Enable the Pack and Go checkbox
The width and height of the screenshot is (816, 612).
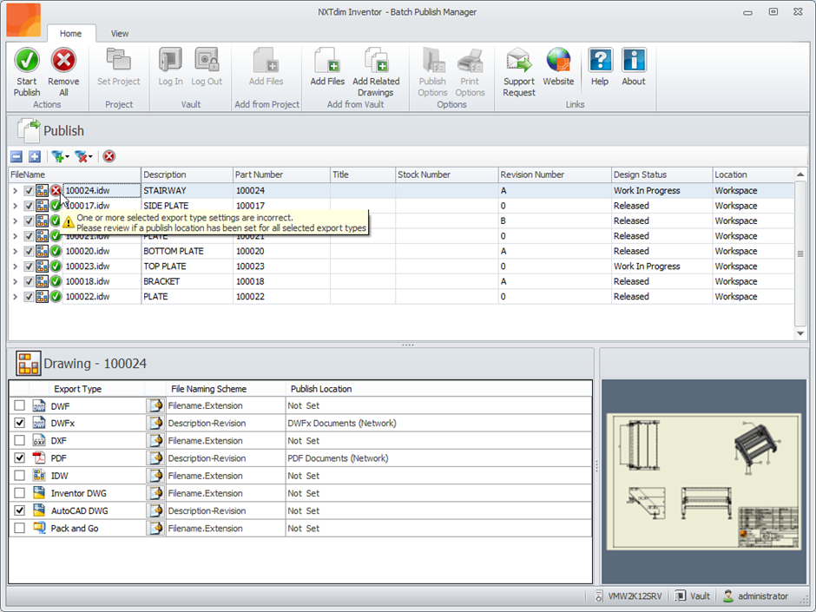20,528
